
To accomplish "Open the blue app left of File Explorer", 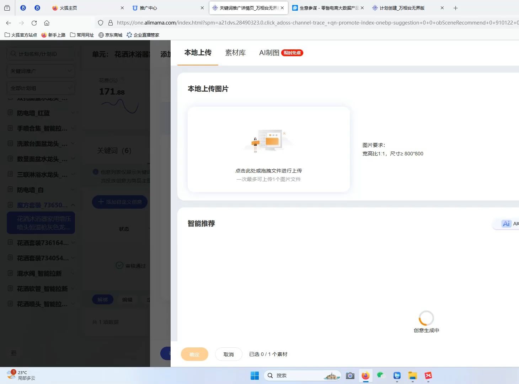I will [397, 375].
